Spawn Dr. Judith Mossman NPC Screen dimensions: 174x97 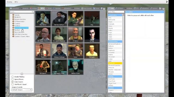pyautogui.click(x=59, y=35)
